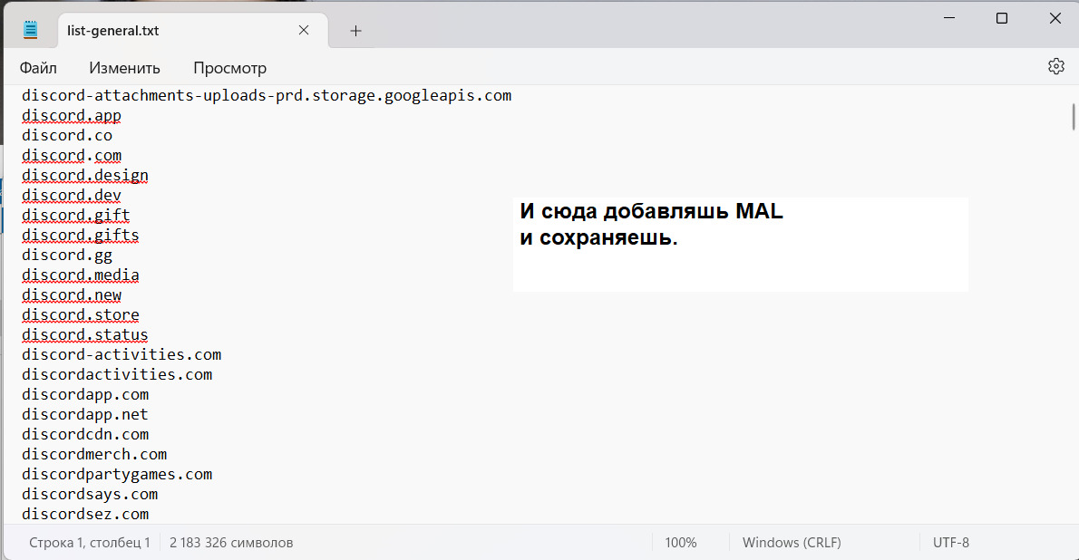The image size is (1079, 560).
Task: Click the UTF-8 encoding indicator
Action: (950, 543)
